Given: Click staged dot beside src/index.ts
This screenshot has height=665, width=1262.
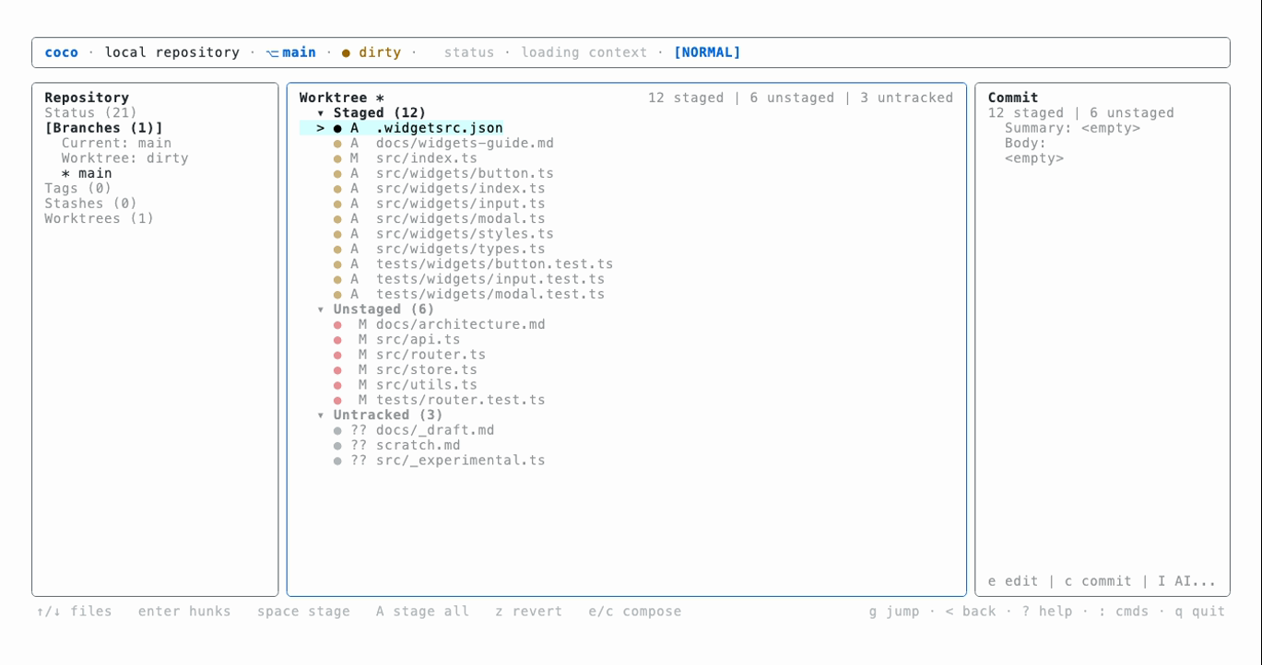Looking at the screenshot, I should [337, 158].
